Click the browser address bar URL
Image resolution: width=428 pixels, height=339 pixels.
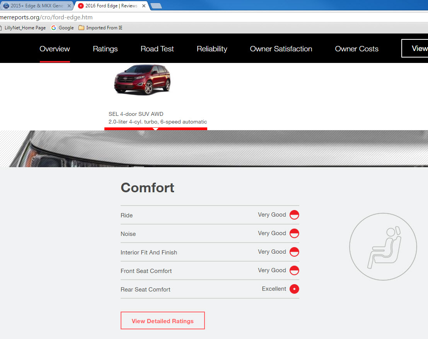point(46,17)
